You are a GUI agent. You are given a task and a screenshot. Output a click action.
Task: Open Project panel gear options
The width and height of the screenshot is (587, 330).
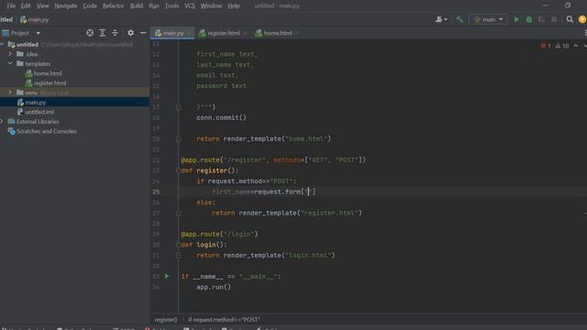130,33
